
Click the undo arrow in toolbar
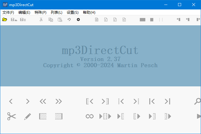point(69,20)
